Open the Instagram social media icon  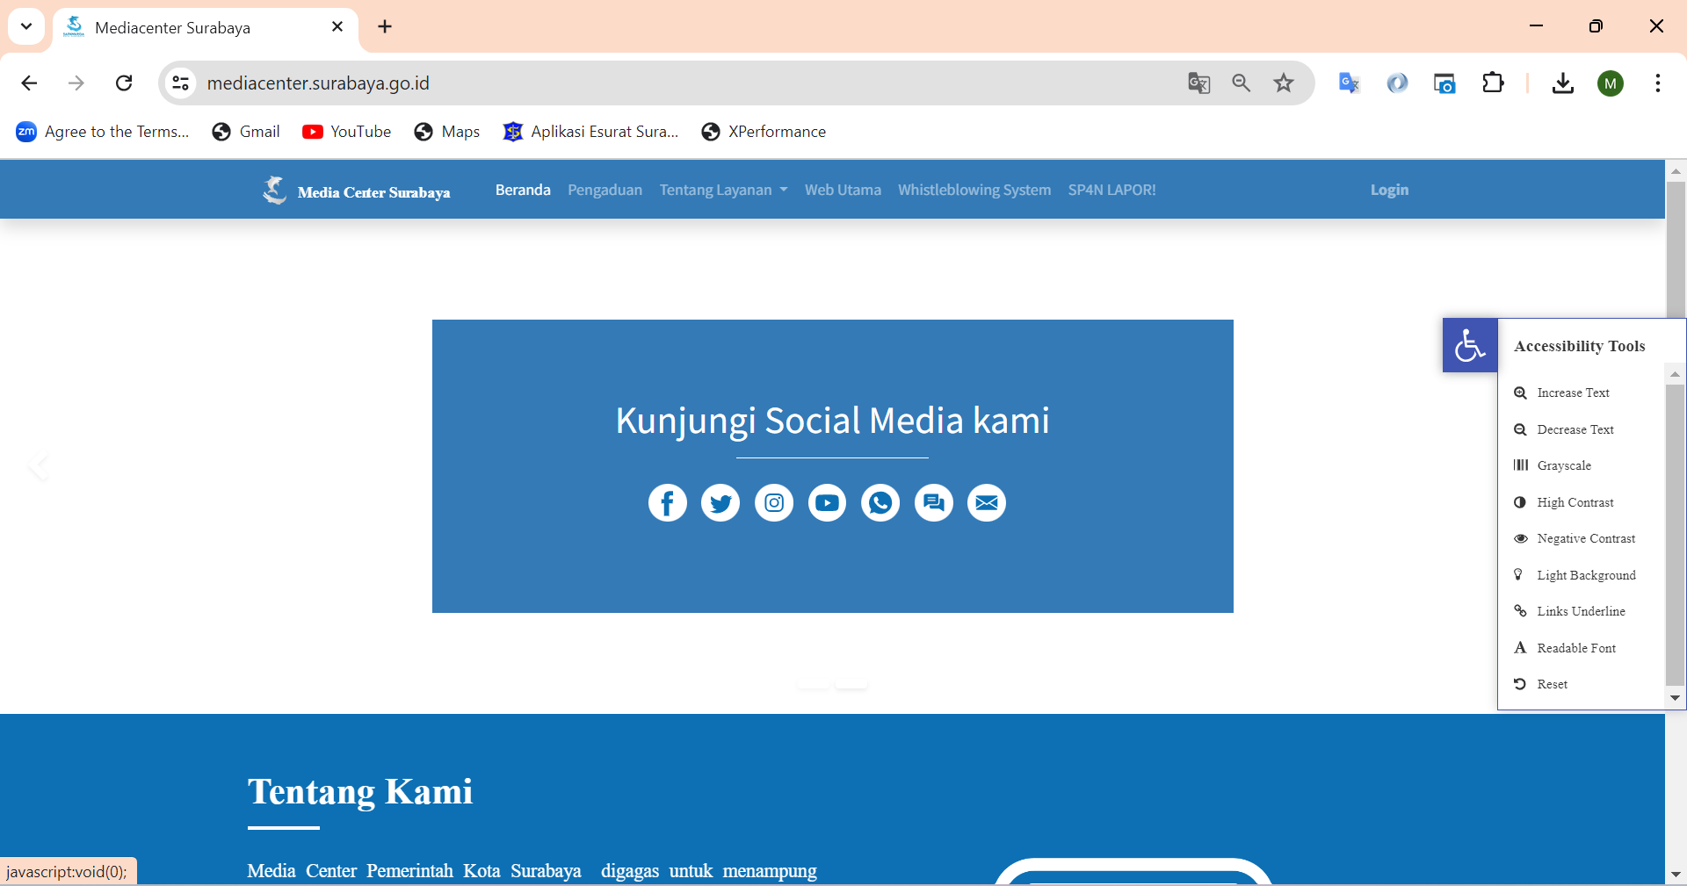(774, 503)
